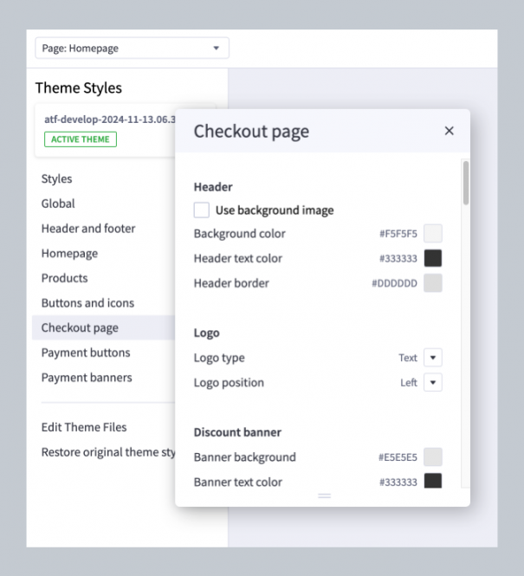The height and width of the screenshot is (576, 524).
Task: Open Styles in the theme sidebar
Action: 57,179
